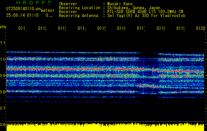This screenshot has width=207, height=131.
Task: Select the filename UT2509140110.pn text
Action: (23, 9)
